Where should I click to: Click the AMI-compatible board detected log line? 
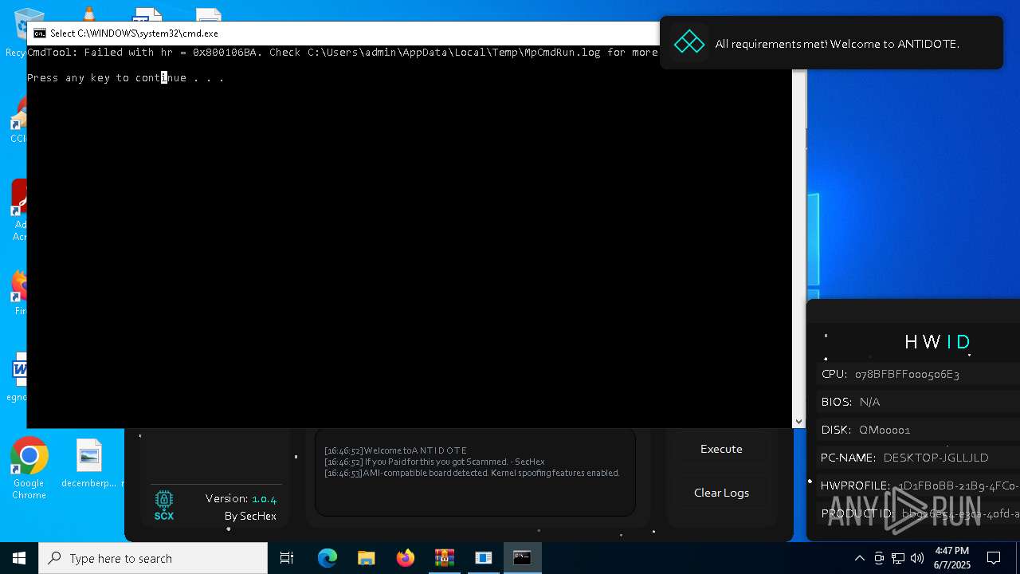[472, 473]
